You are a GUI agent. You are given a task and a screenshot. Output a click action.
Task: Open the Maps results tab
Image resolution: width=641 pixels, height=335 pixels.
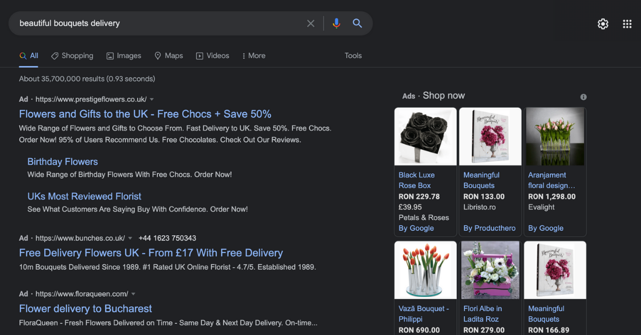tap(169, 56)
